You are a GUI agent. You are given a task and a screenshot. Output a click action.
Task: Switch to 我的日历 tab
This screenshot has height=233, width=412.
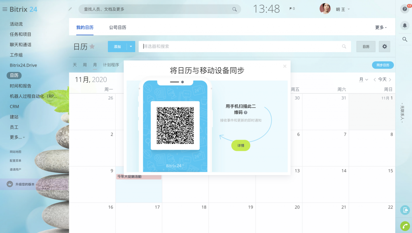(84, 28)
